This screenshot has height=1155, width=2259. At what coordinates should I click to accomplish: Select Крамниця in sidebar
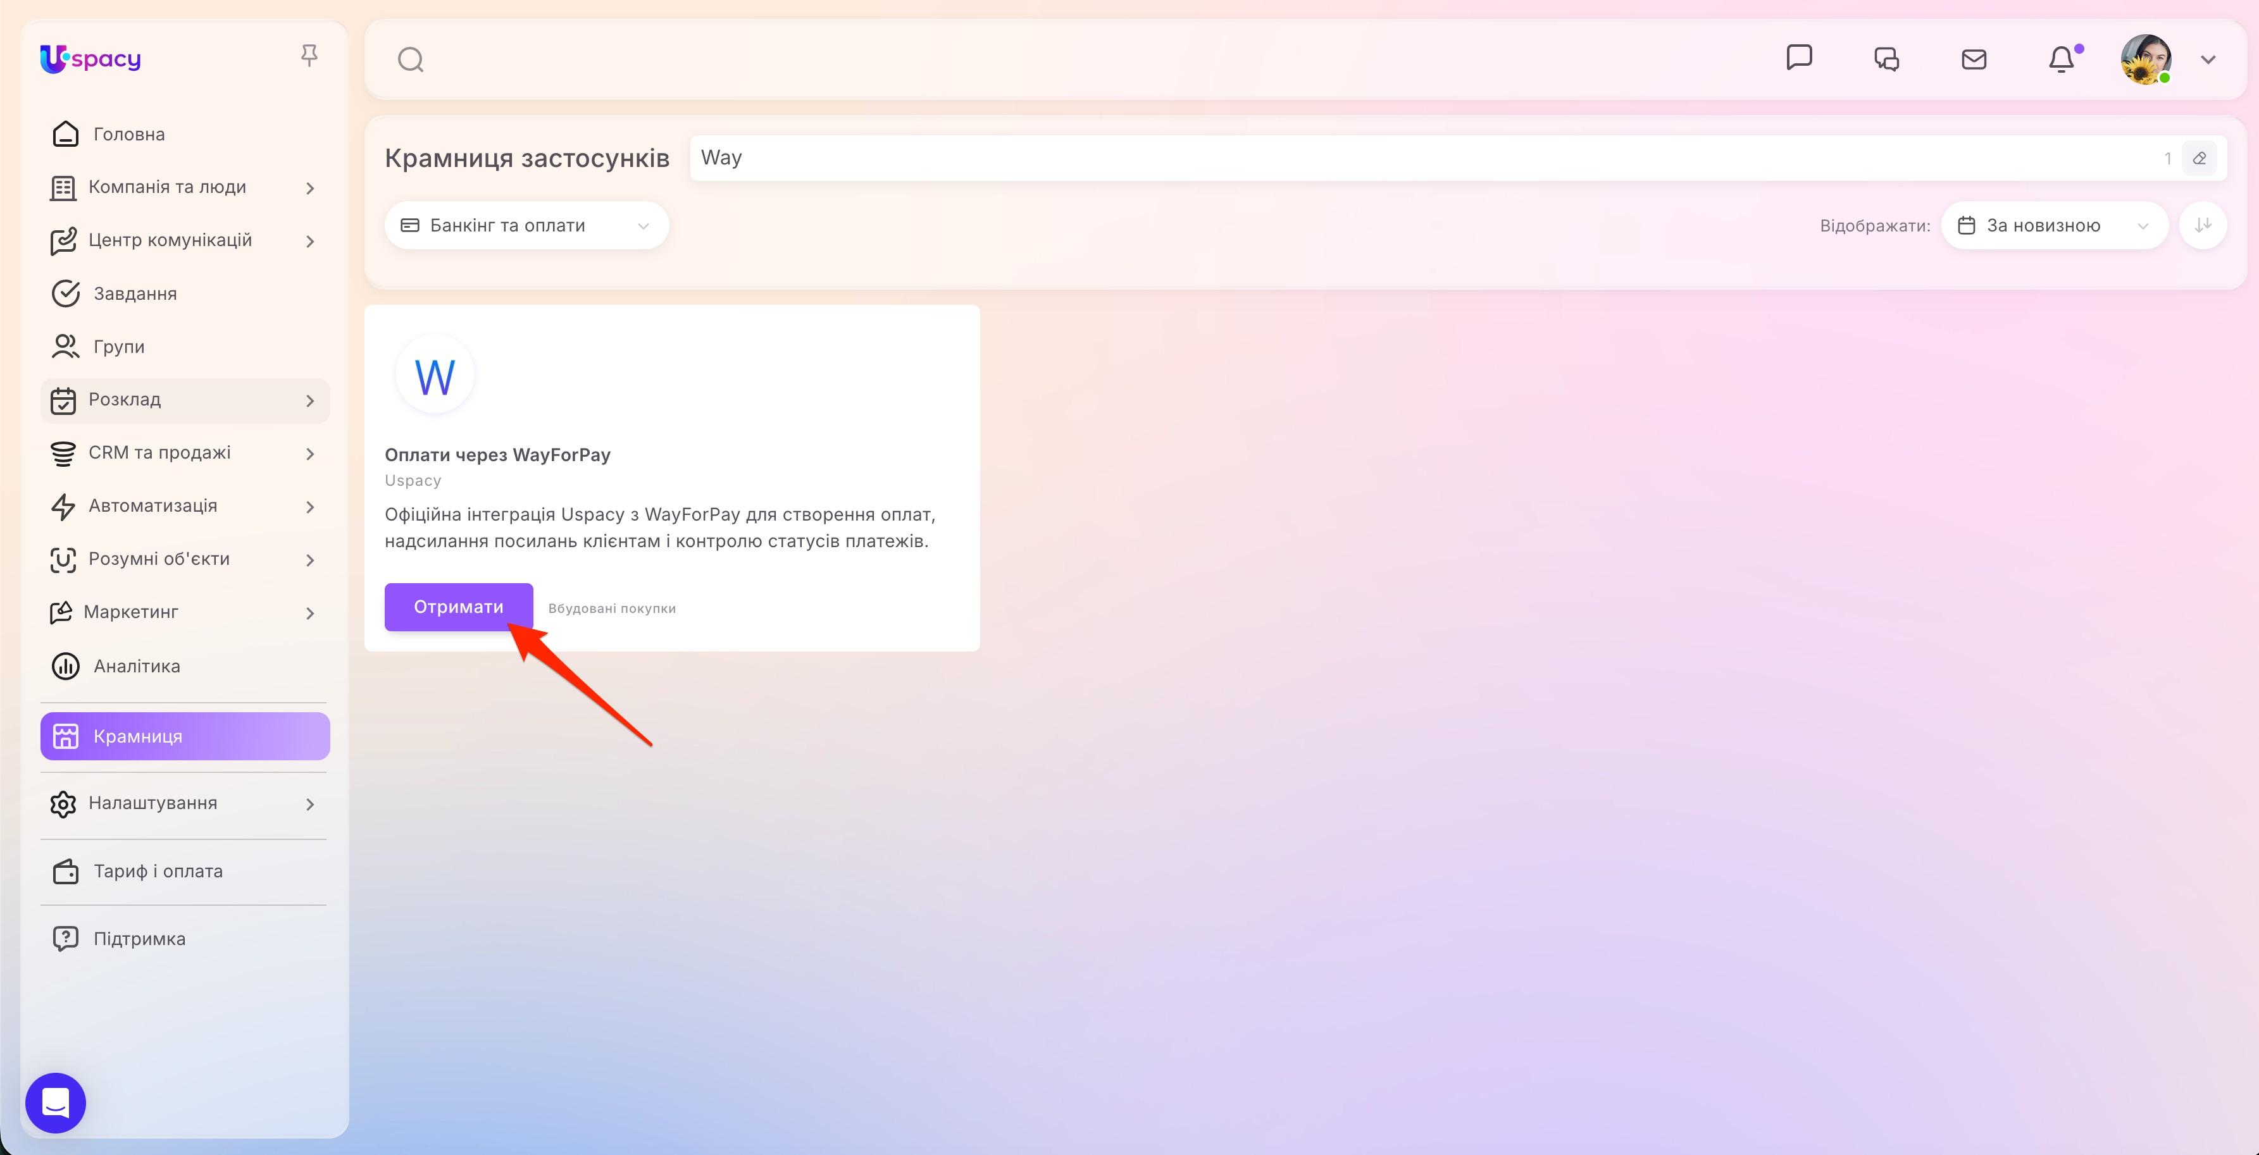click(185, 736)
